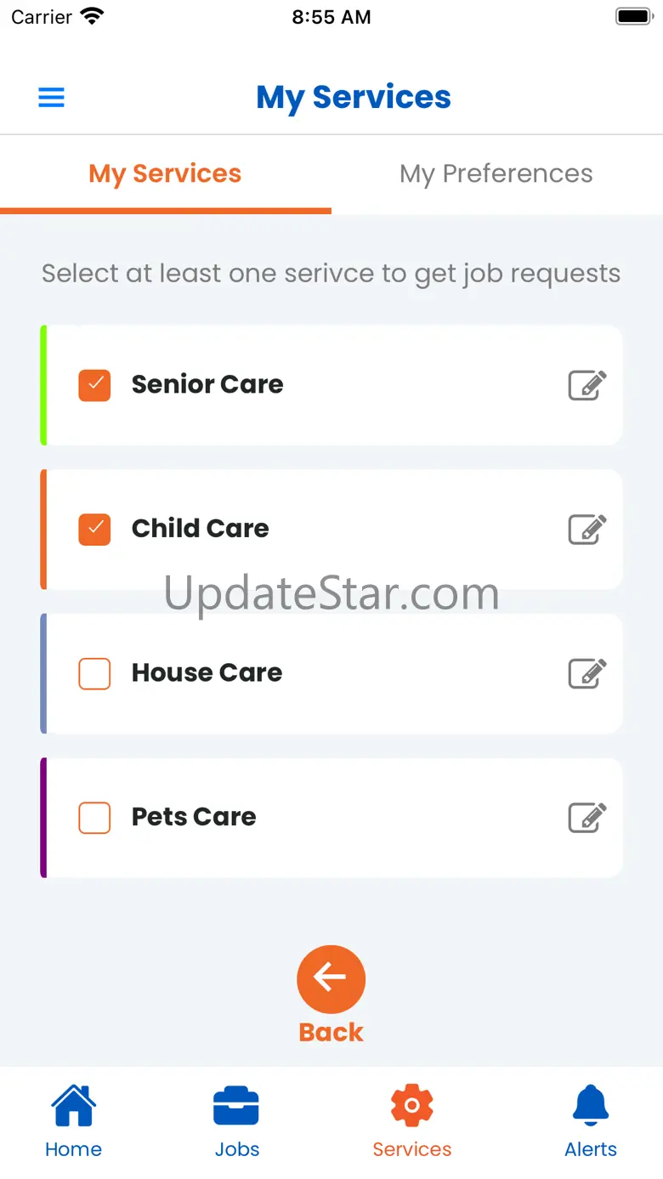
Task: Open Alerts via bell icon
Action: point(591,1106)
